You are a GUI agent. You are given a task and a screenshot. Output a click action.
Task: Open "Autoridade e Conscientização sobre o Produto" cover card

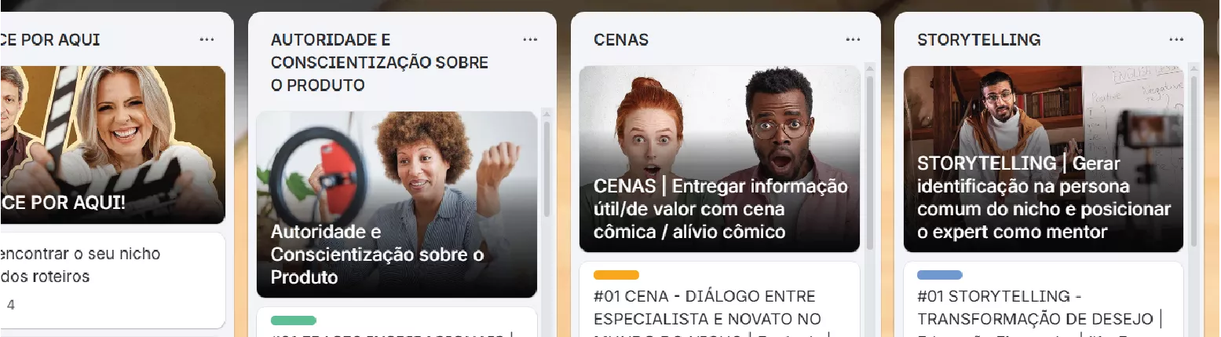397,204
